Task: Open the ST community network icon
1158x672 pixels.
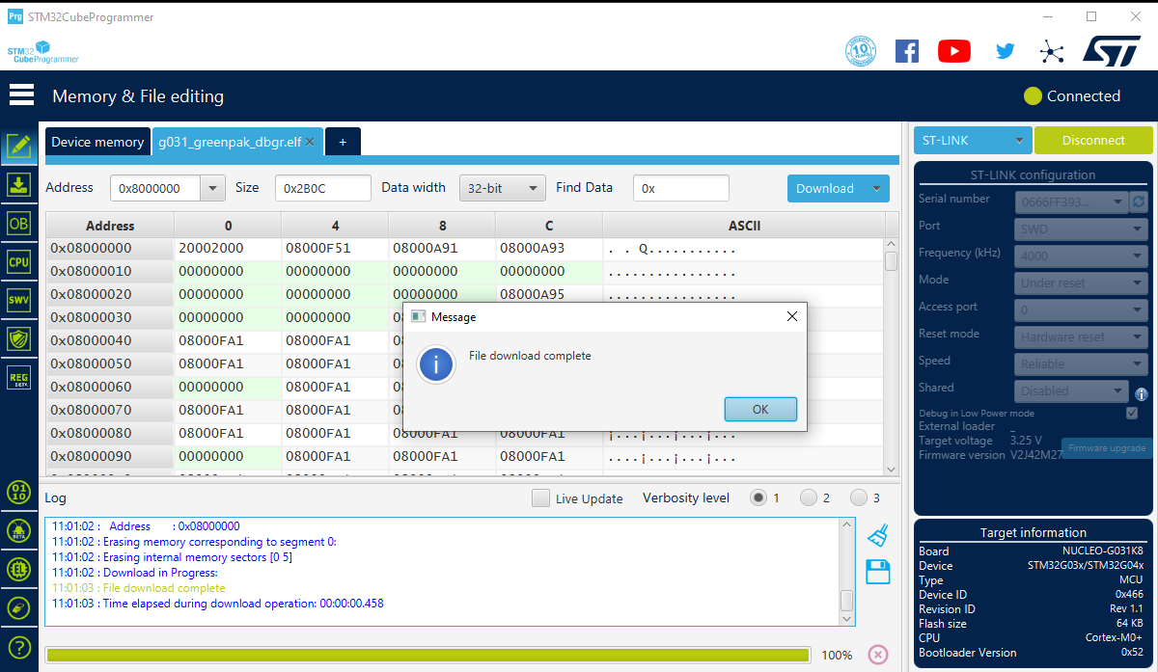Action: click(1052, 51)
